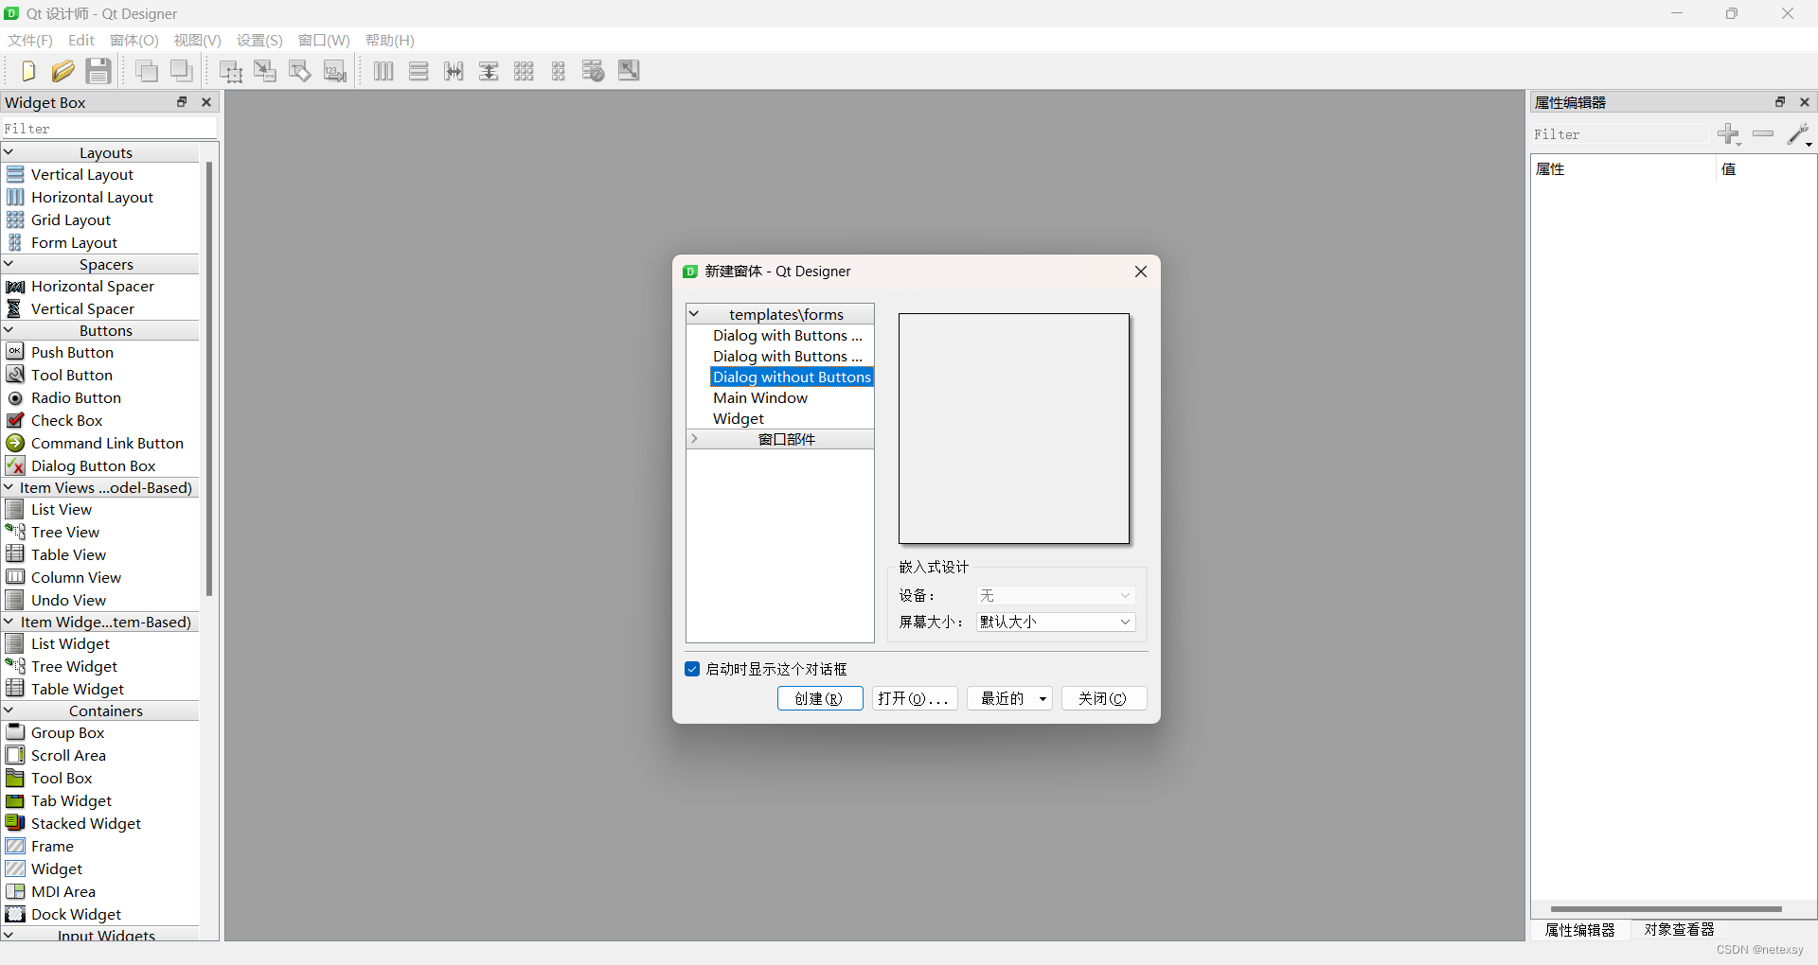Uncheck the show dialog at startup checkbox
1818x965 pixels.
click(692, 669)
